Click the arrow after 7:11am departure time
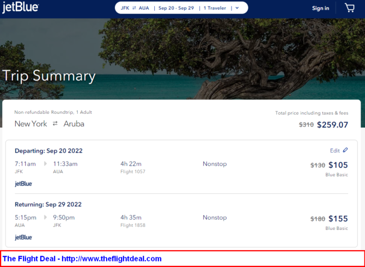This screenshot has height=267, width=365. click(x=45, y=164)
